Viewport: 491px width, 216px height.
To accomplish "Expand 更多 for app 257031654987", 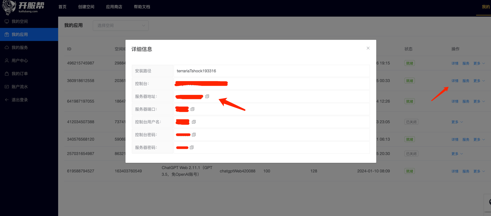I will click(x=457, y=154).
